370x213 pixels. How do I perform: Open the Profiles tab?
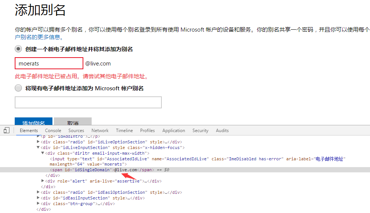click(x=147, y=130)
